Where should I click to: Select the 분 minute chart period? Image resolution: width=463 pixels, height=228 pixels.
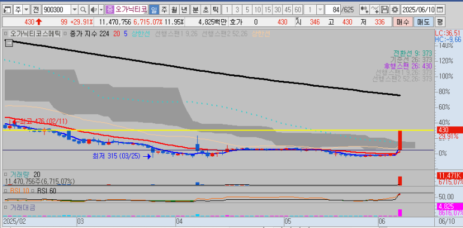tap(195, 10)
